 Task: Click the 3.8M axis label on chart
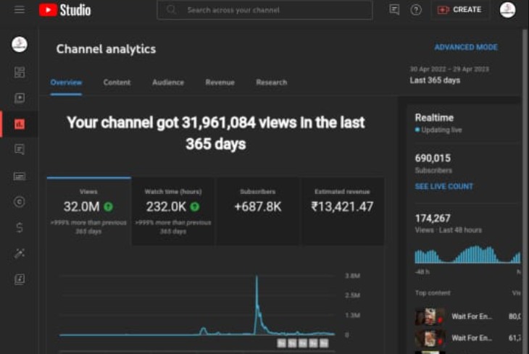coord(353,276)
